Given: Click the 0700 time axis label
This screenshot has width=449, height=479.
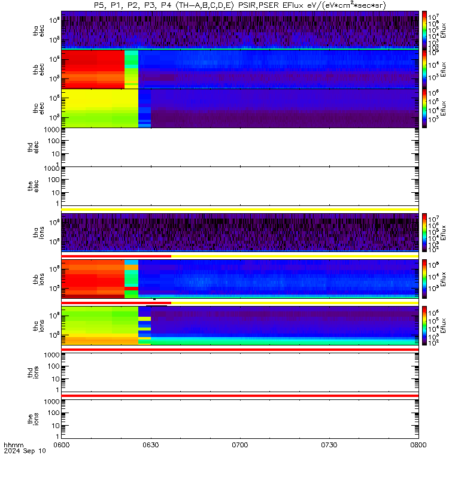Looking at the screenshot, I should pos(240,445).
